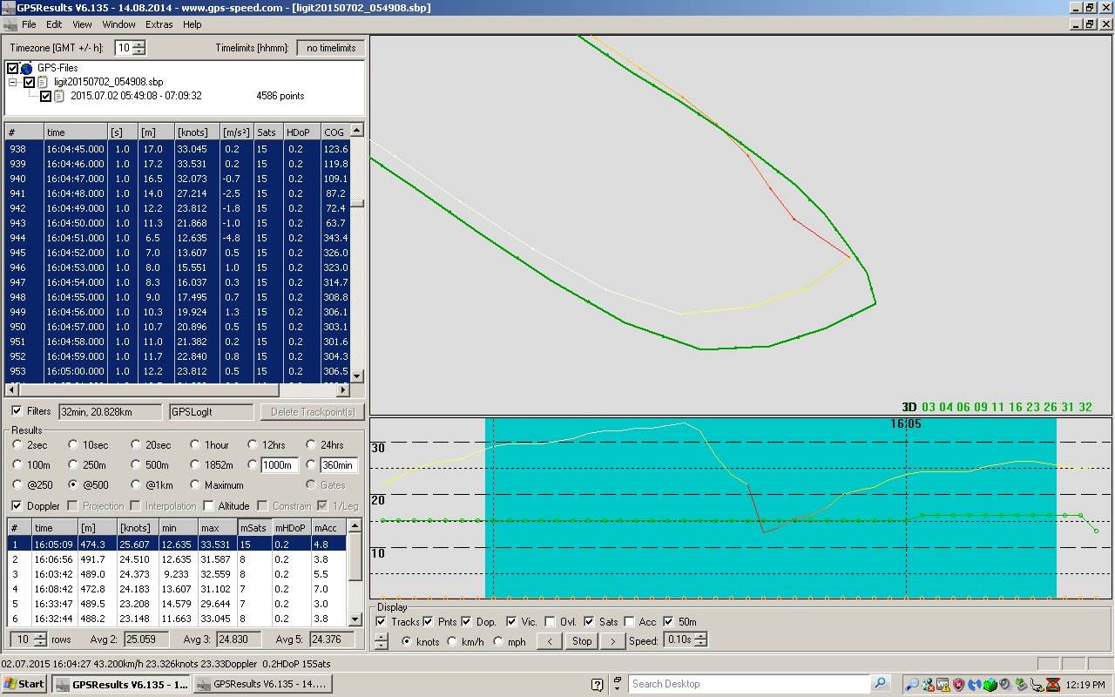Open the Extras menu

tap(159, 24)
